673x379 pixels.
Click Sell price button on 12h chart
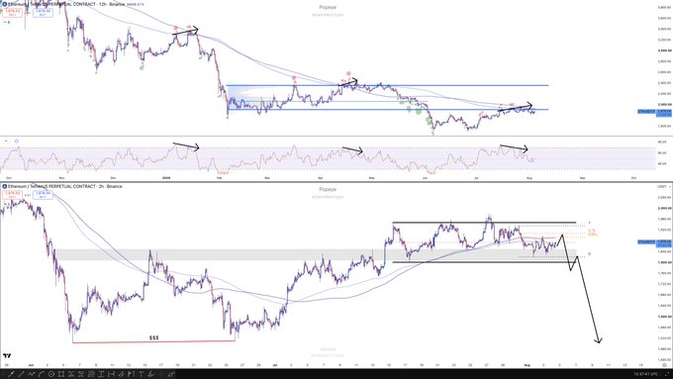pyautogui.click(x=13, y=13)
